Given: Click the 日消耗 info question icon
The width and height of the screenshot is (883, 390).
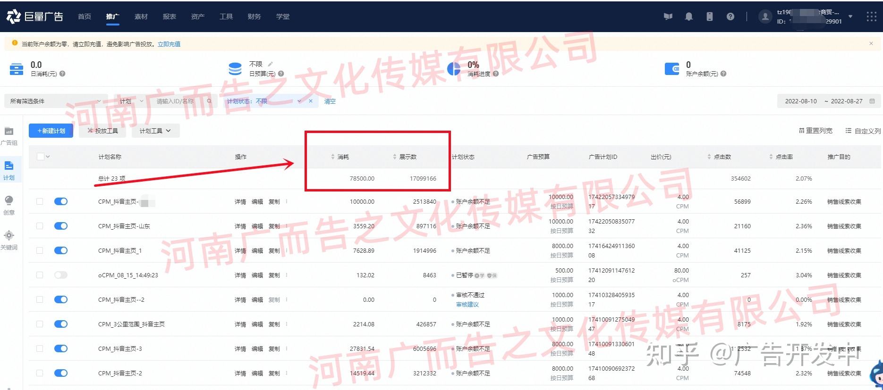Looking at the screenshot, I should click(x=62, y=74).
